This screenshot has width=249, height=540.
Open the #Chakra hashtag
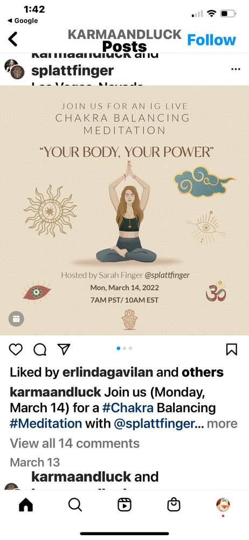128,408
